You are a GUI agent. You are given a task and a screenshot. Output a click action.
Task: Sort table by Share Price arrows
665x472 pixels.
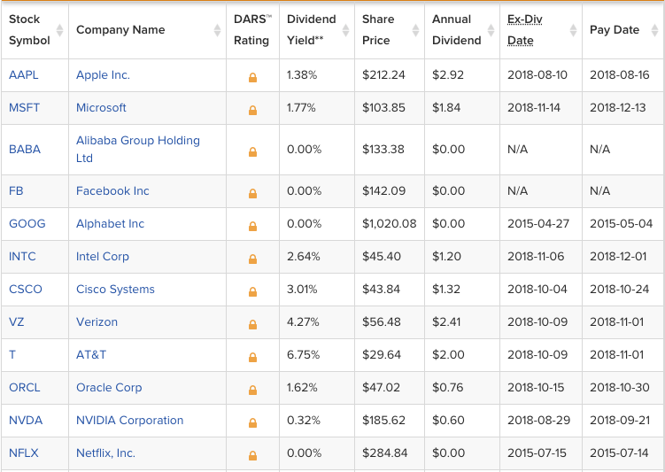point(415,30)
